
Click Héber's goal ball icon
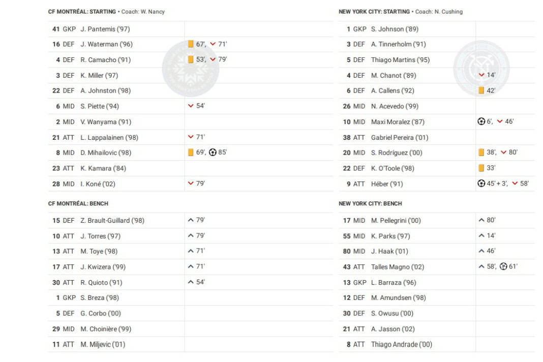pyautogui.click(x=481, y=184)
